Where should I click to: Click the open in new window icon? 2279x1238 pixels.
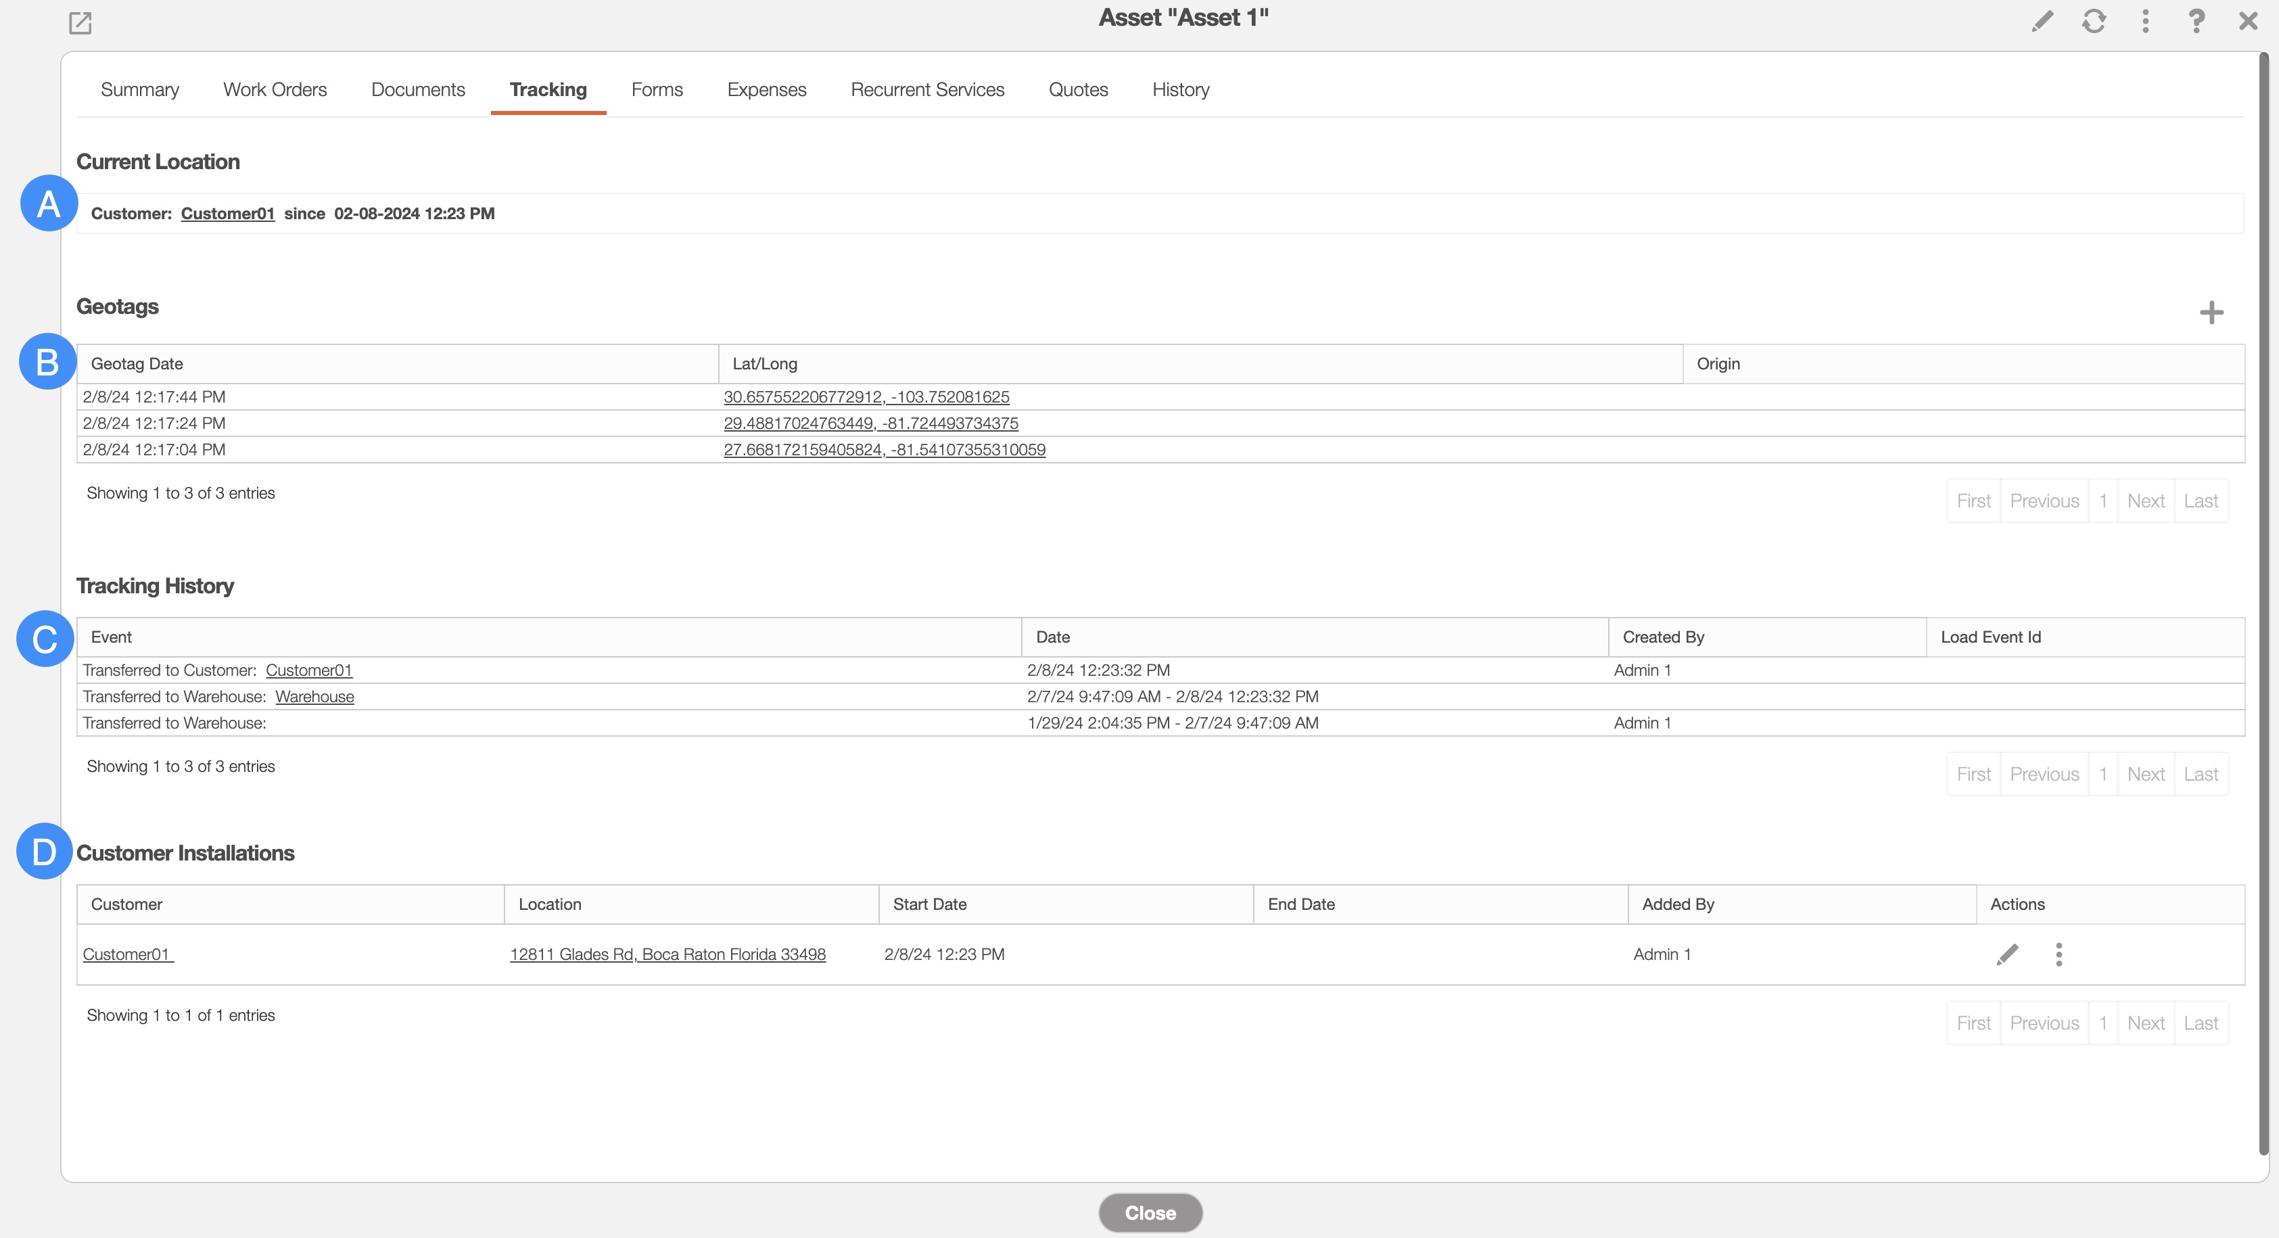(x=80, y=23)
